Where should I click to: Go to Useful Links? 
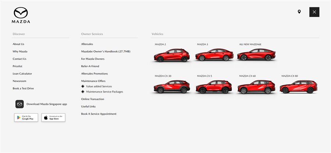pyautogui.click(x=88, y=106)
